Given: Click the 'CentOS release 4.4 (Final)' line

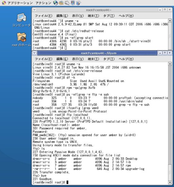Looking at the screenshot, I should click(x=54, y=34).
